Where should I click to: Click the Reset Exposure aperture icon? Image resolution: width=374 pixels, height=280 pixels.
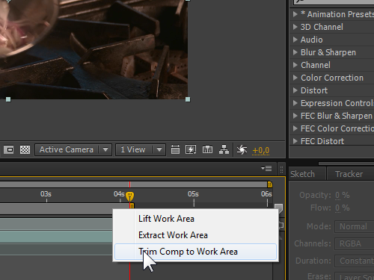242,149
